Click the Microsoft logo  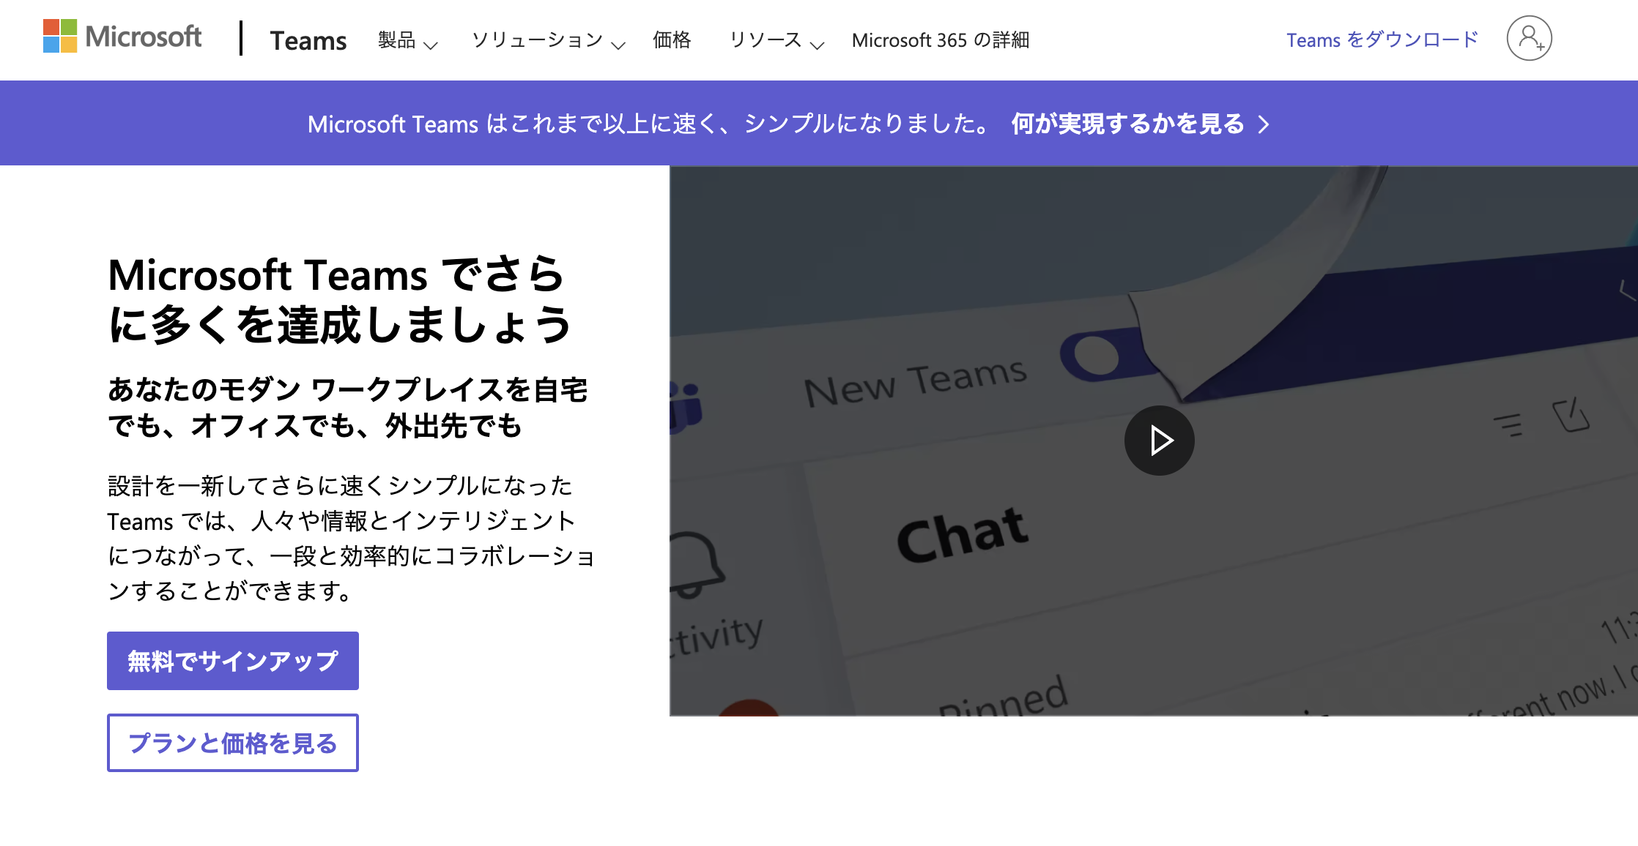(x=122, y=37)
